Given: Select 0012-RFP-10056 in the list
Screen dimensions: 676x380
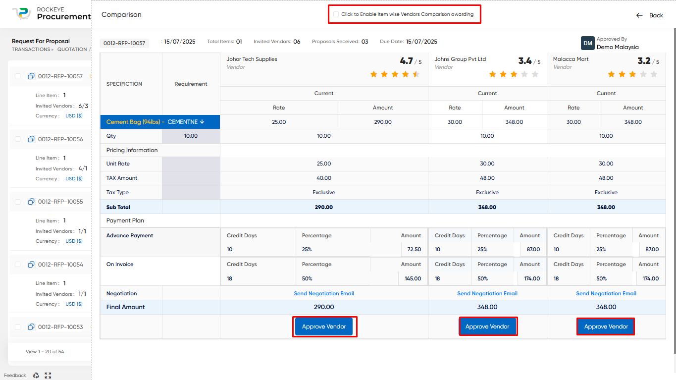Looking at the screenshot, I should [x=60, y=139].
